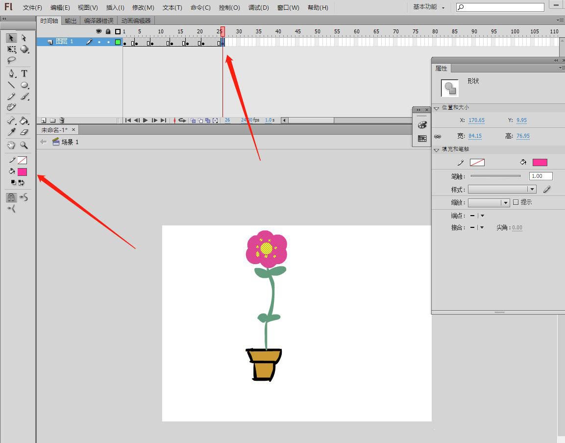This screenshot has width=565, height=443.
Task: Toggle the Snap to Objects magnet
Action: click(11, 197)
